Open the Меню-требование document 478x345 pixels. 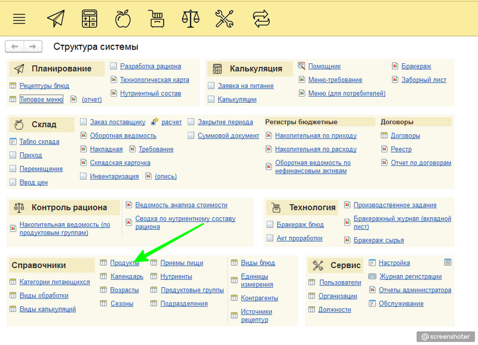coord(335,80)
